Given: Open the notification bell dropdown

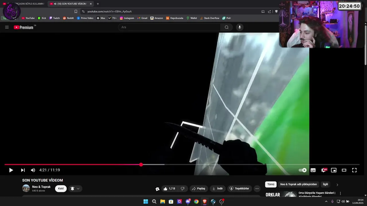Looking at the screenshot, I should 75,189.
